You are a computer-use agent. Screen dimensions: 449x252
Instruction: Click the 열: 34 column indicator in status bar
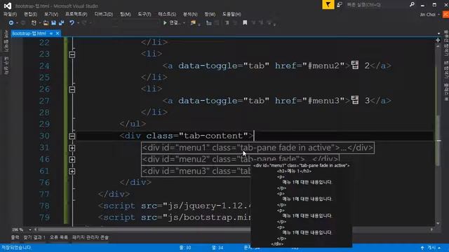coord(217,248)
